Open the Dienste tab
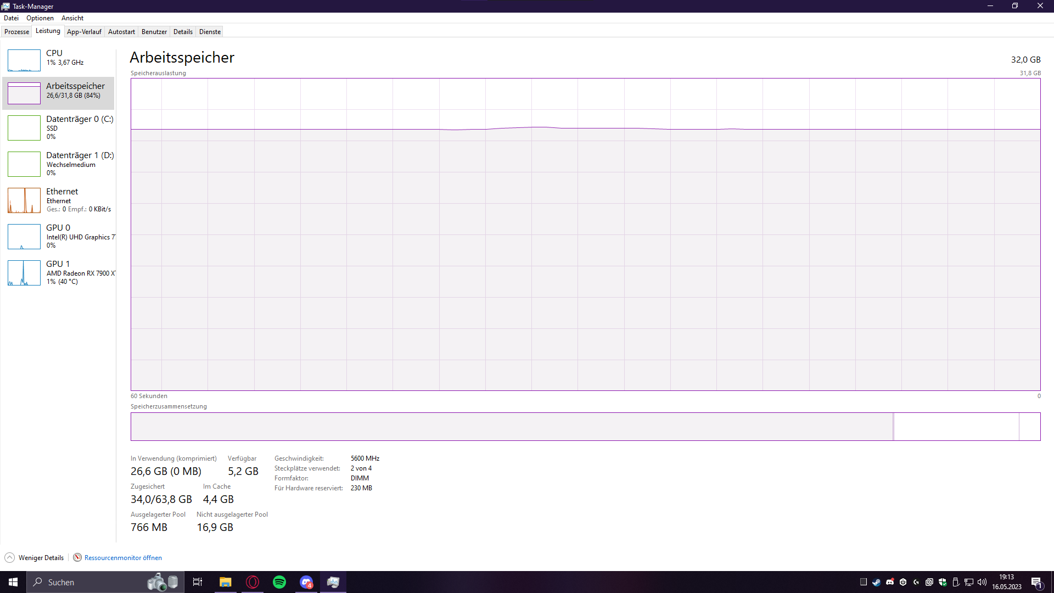Screen dimensions: 1054x593 [x=210, y=32]
